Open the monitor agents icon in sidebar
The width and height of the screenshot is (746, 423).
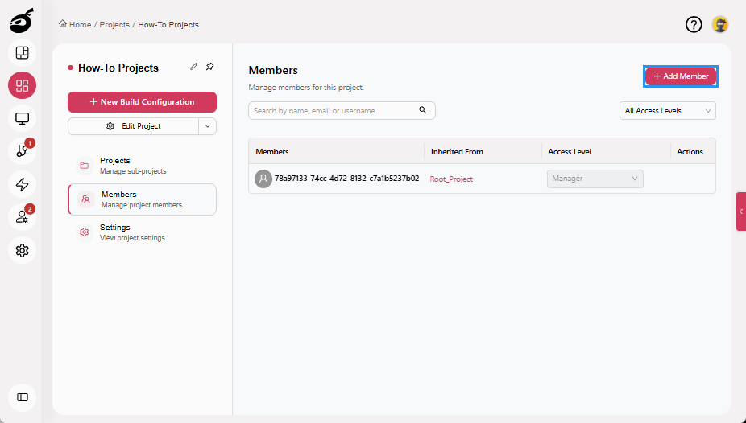[x=23, y=118]
